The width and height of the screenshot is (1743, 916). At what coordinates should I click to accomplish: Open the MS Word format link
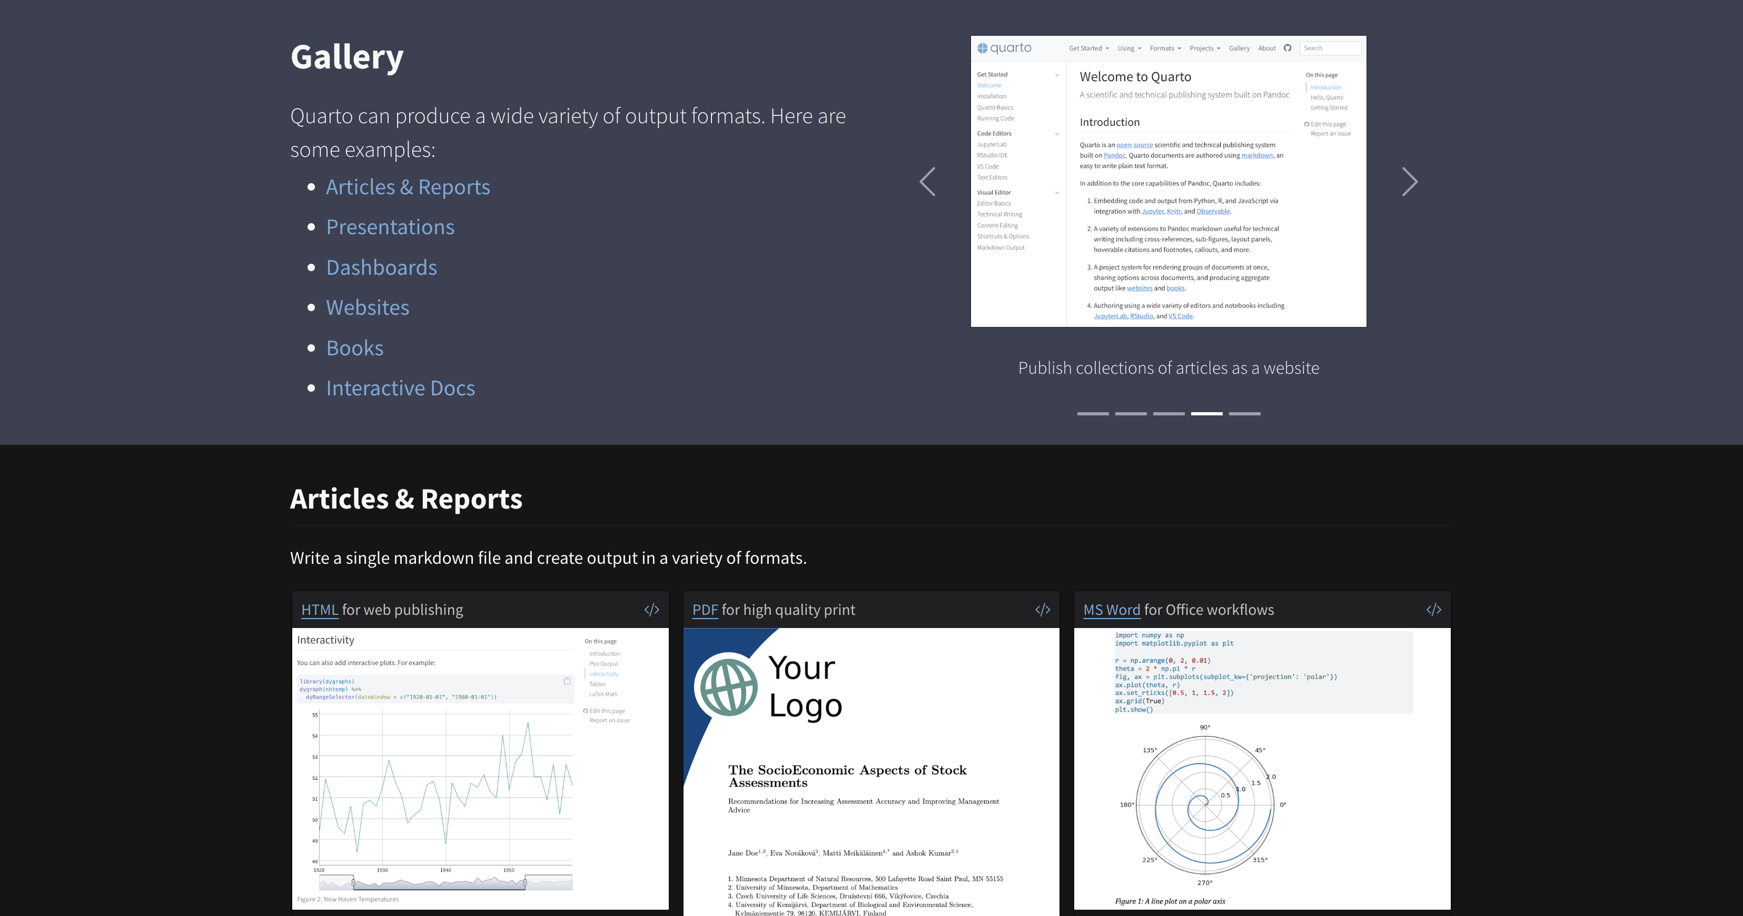click(1112, 610)
